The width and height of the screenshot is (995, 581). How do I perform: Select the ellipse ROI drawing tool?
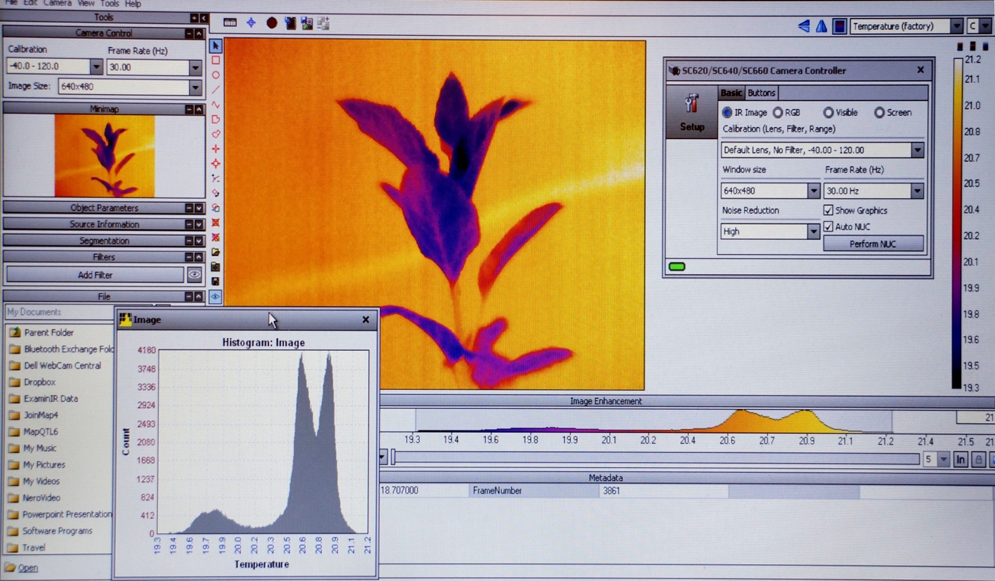[215, 75]
